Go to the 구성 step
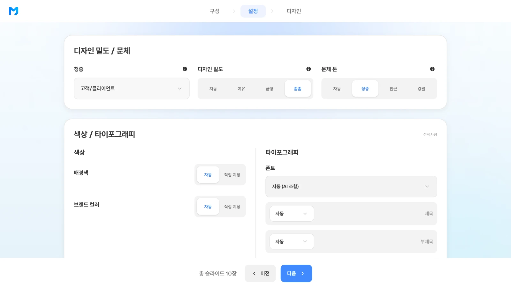511x287 pixels. (215, 11)
